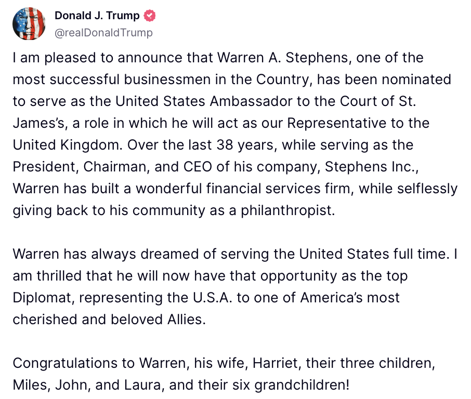Click the word grandchildren at post end
The image size is (471, 399).
[x=302, y=385]
